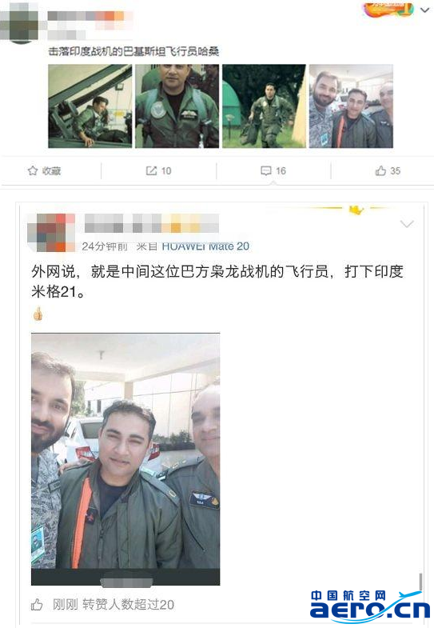Click the HUAWEI Mate 20 source link
The width and height of the screenshot is (434, 628).
pyautogui.click(x=205, y=246)
